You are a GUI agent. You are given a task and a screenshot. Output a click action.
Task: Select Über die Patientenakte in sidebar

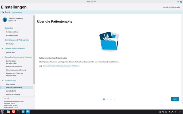(x=17, y=88)
